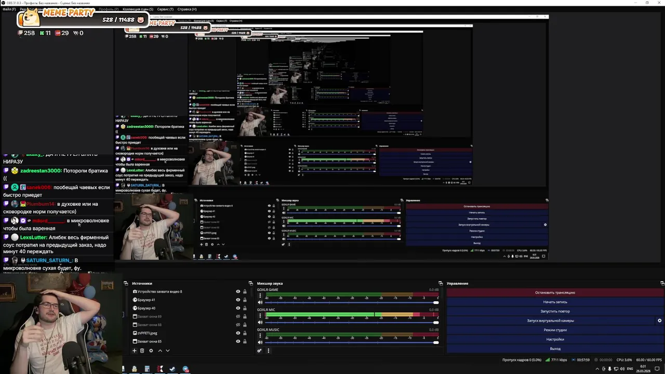Mute the GOXLR GAME speaker icon
The image size is (665, 374).
pyautogui.click(x=260, y=302)
